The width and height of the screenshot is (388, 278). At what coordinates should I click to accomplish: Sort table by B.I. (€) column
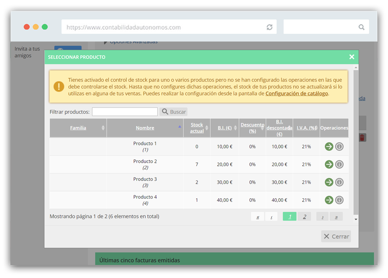[225, 128]
